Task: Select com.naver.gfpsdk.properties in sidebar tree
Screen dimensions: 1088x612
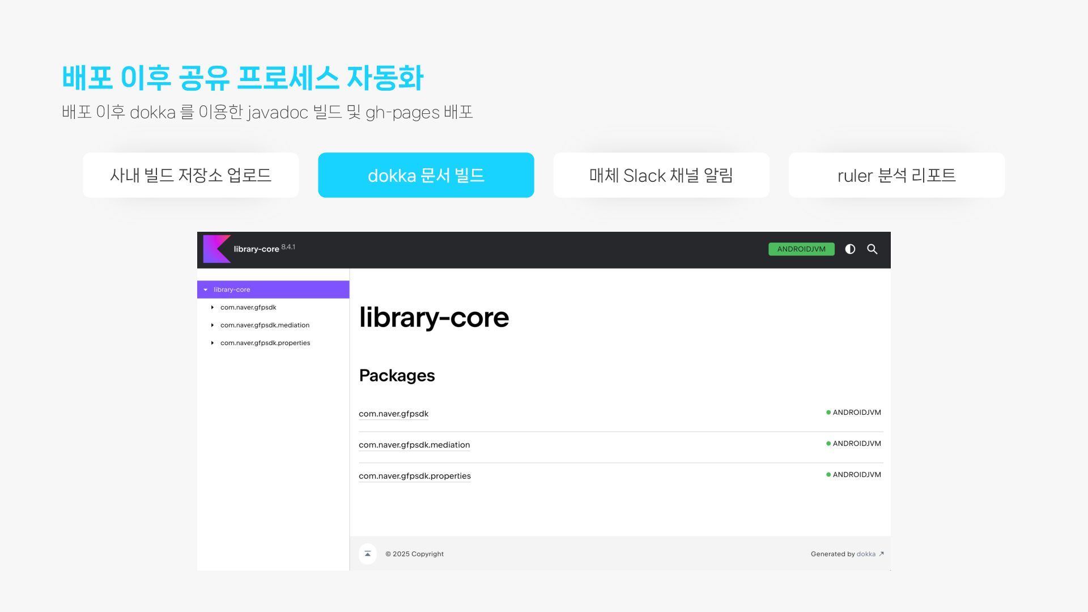Action: (x=265, y=343)
